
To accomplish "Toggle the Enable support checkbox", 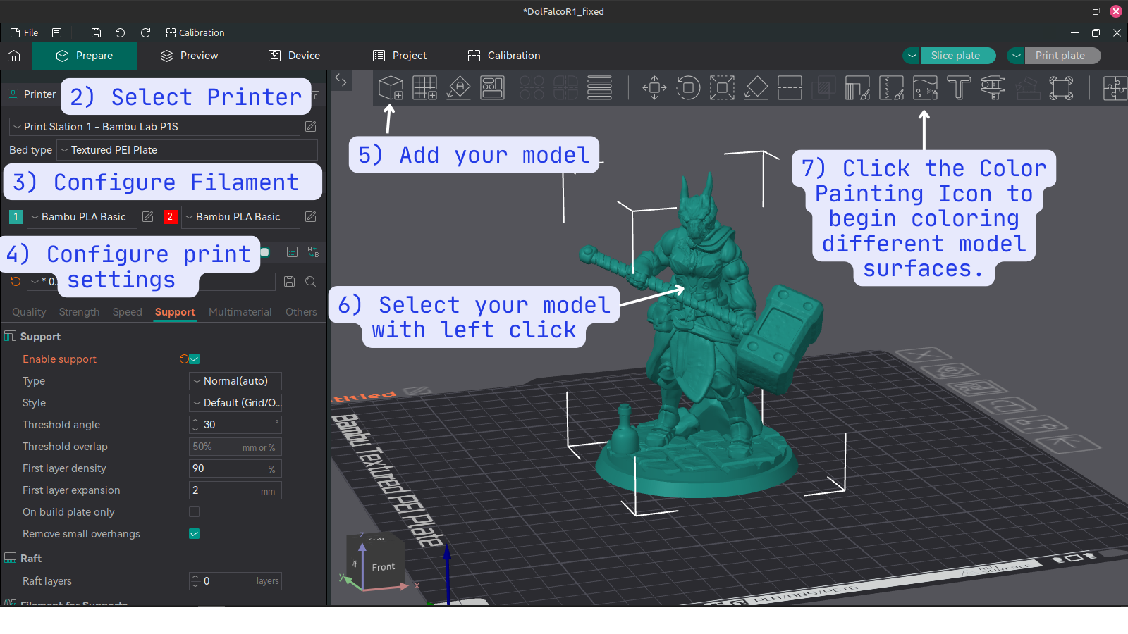I will point(195,359).
